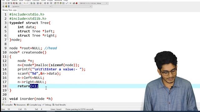
Task: Click the Close file toolbar icon
Action: click(14, 3)
